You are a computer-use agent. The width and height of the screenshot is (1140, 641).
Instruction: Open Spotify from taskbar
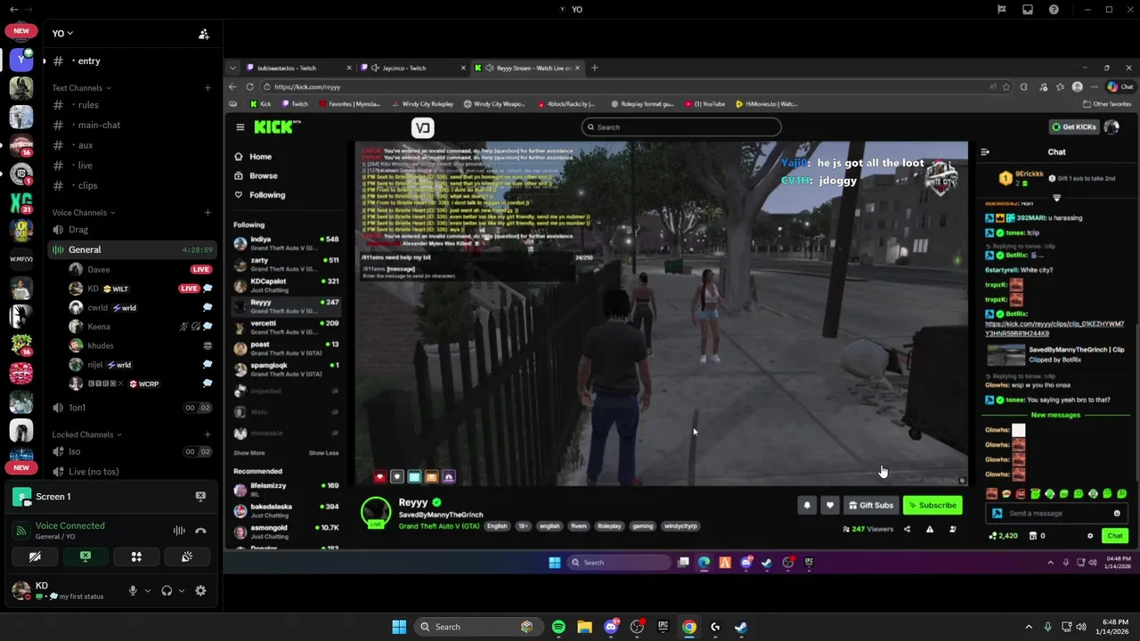558,627
